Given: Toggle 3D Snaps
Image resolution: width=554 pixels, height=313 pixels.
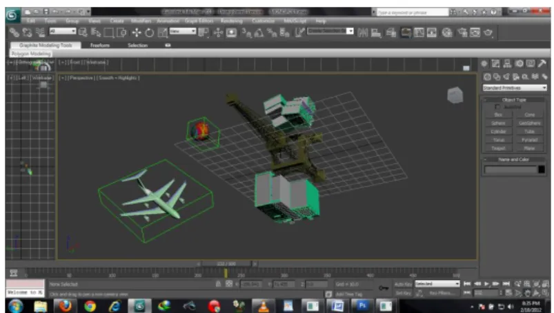Looking at the screenshot, I should (246, 33).
